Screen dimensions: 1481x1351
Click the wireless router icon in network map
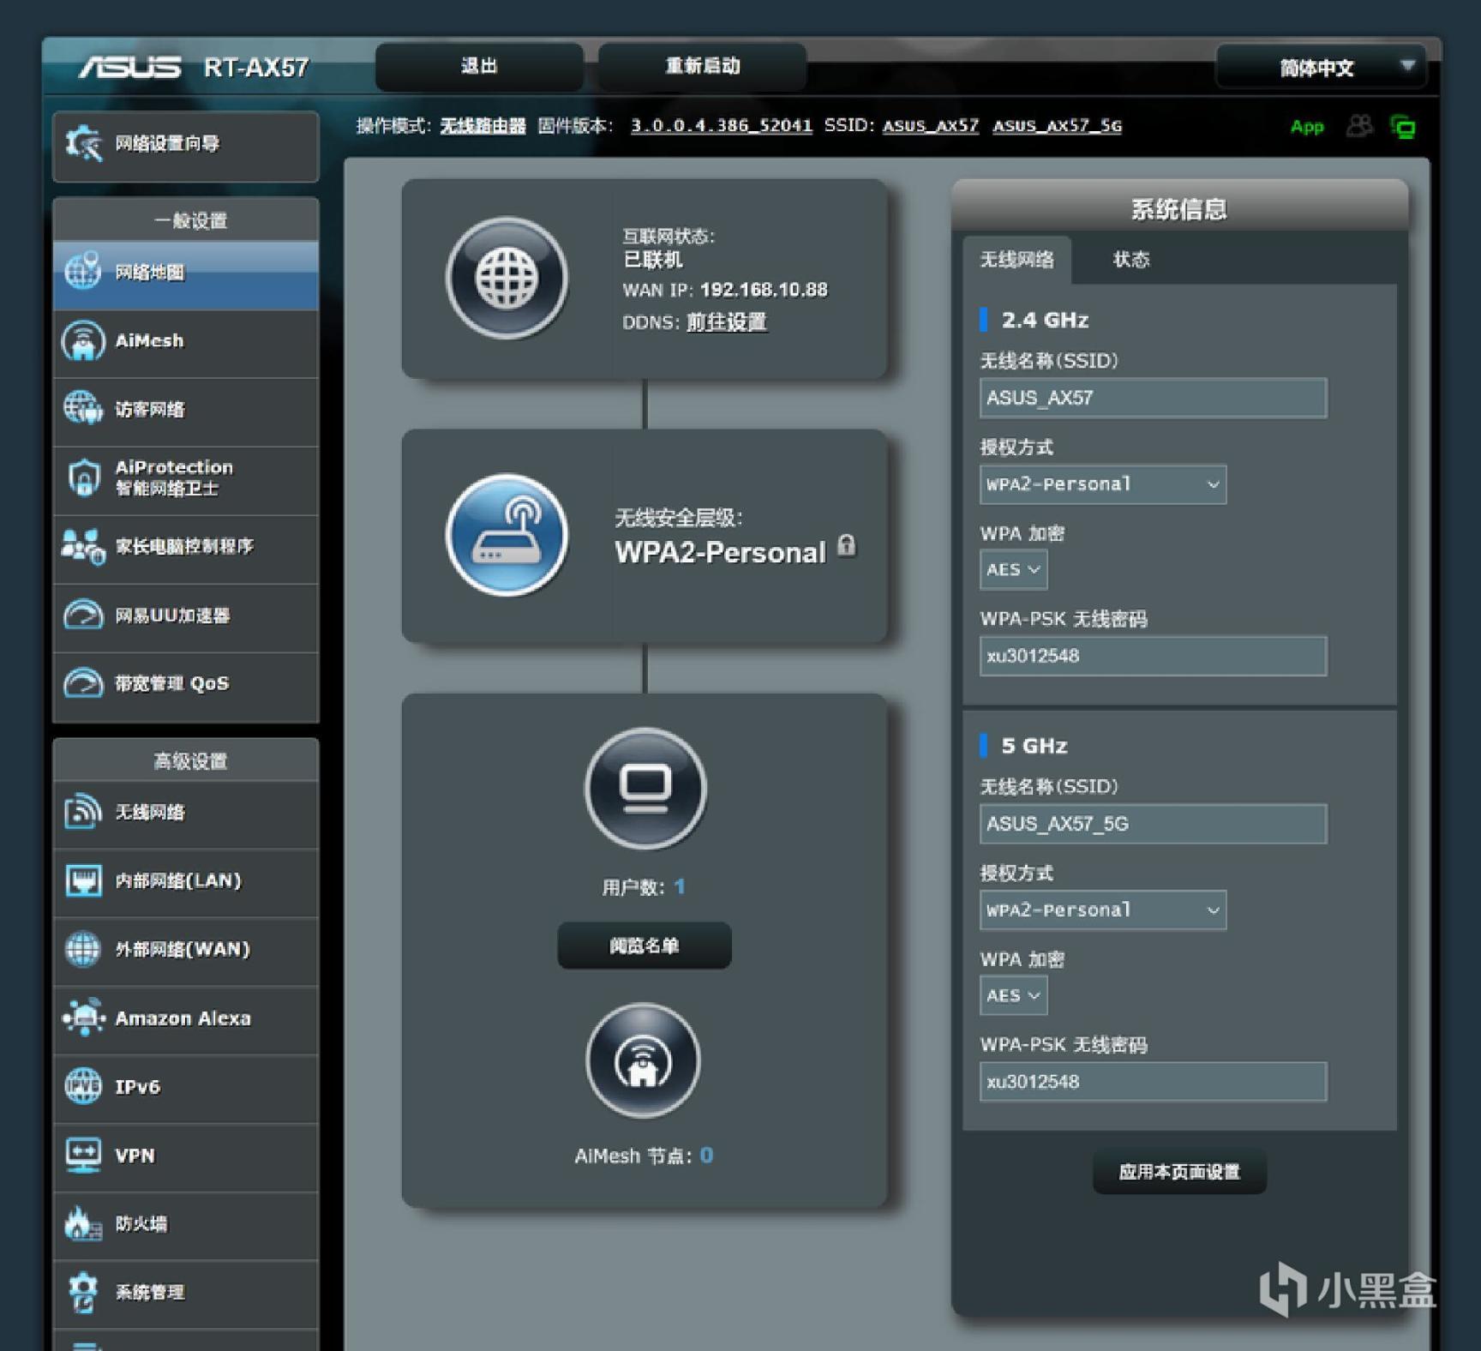pos(507,535)
